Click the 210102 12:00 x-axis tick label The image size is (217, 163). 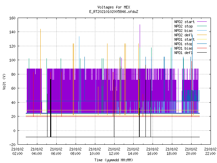click(x=114, y=151)
